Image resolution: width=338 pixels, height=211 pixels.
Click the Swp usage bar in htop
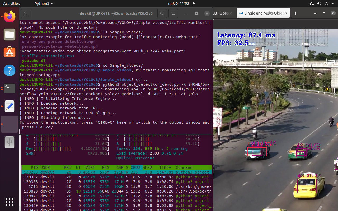coord(68,153)
